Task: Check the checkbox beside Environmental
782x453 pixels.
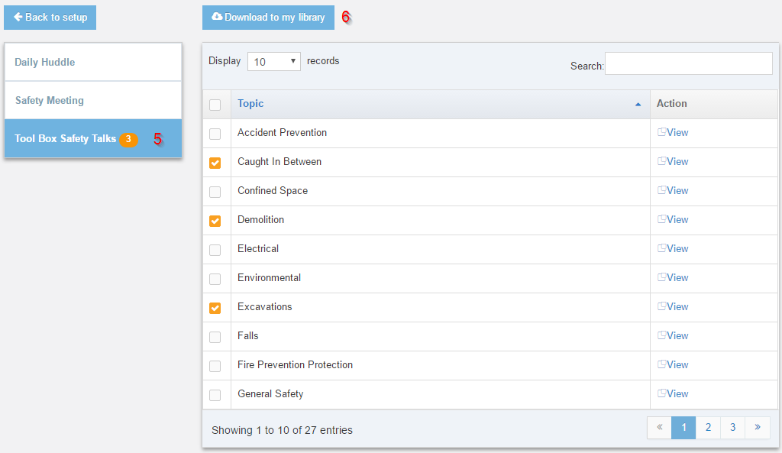Action: 215,278
